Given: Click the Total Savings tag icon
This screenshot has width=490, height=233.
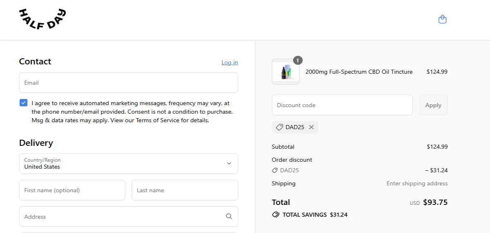Looking at the screenshot, I should (x=276, y=215).
